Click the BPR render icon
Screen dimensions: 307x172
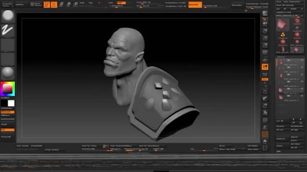[265, 13]
